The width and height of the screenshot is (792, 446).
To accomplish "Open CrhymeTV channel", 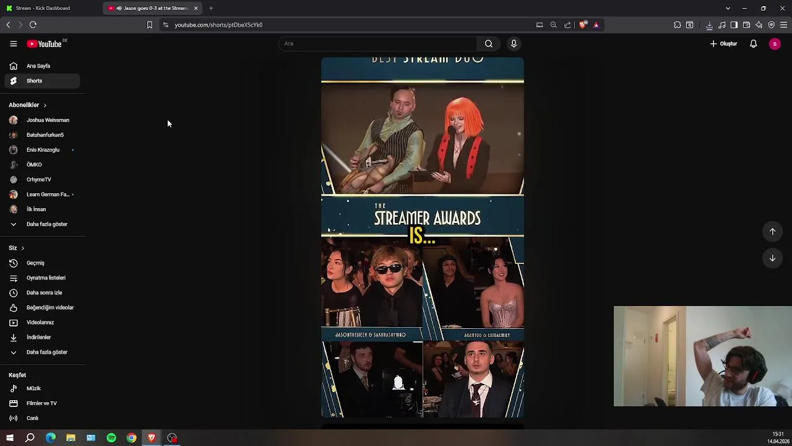I will pyautogui.click(x=42, y=179).
